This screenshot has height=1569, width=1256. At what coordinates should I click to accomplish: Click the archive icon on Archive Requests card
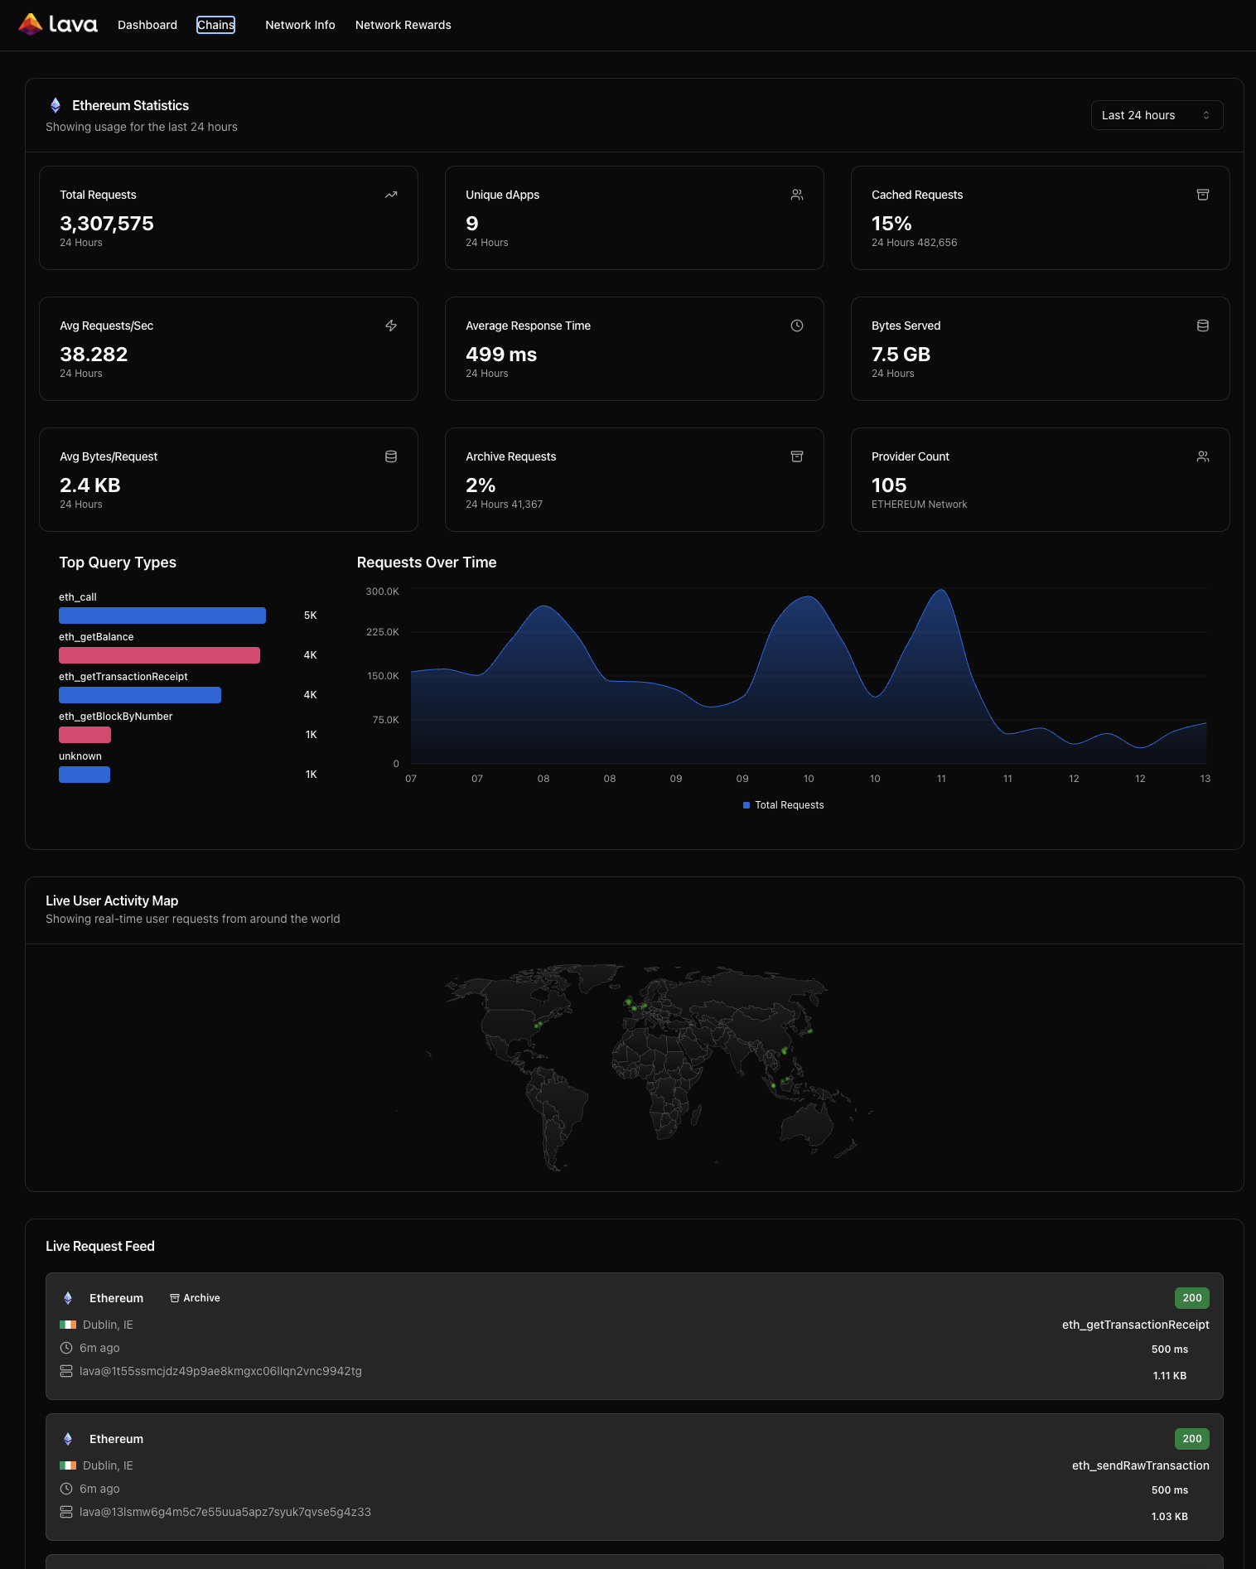coord(797,456)
